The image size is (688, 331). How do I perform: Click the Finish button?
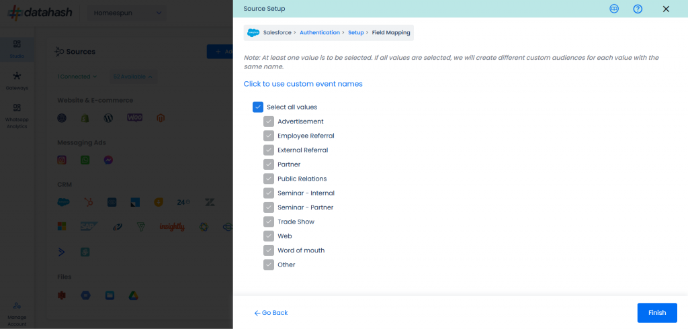click(x=657, y=313)
